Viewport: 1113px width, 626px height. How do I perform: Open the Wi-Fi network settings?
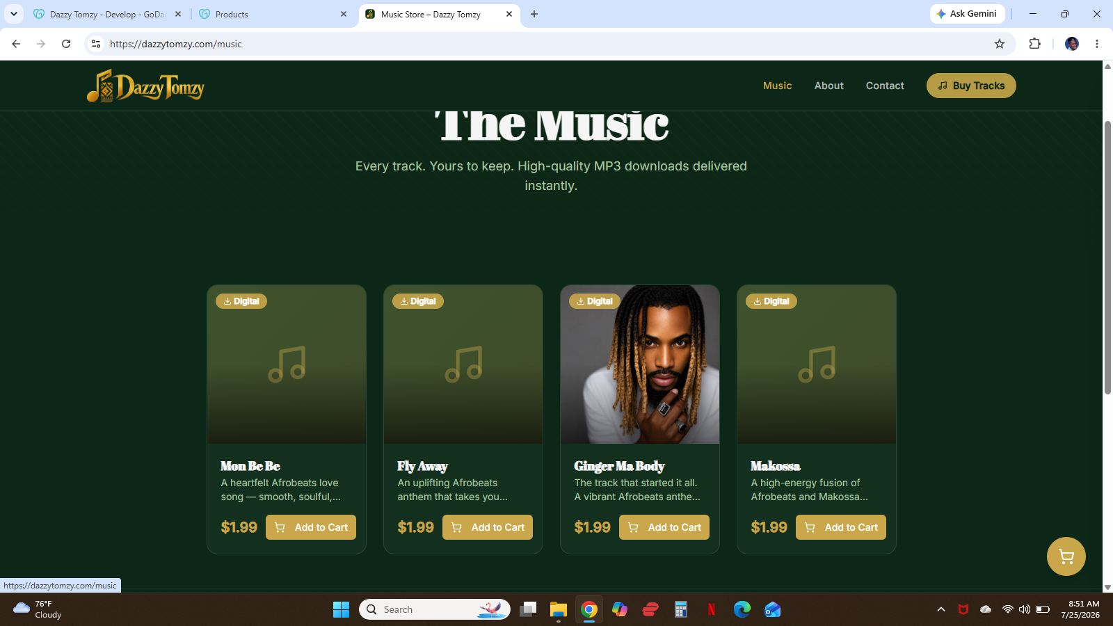(1007, 609)
